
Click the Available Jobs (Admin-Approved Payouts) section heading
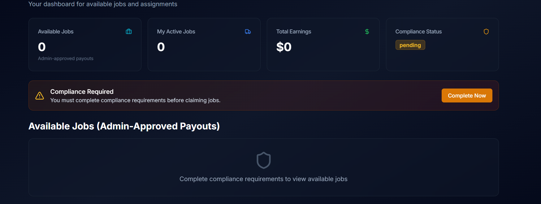coord(124,126)
